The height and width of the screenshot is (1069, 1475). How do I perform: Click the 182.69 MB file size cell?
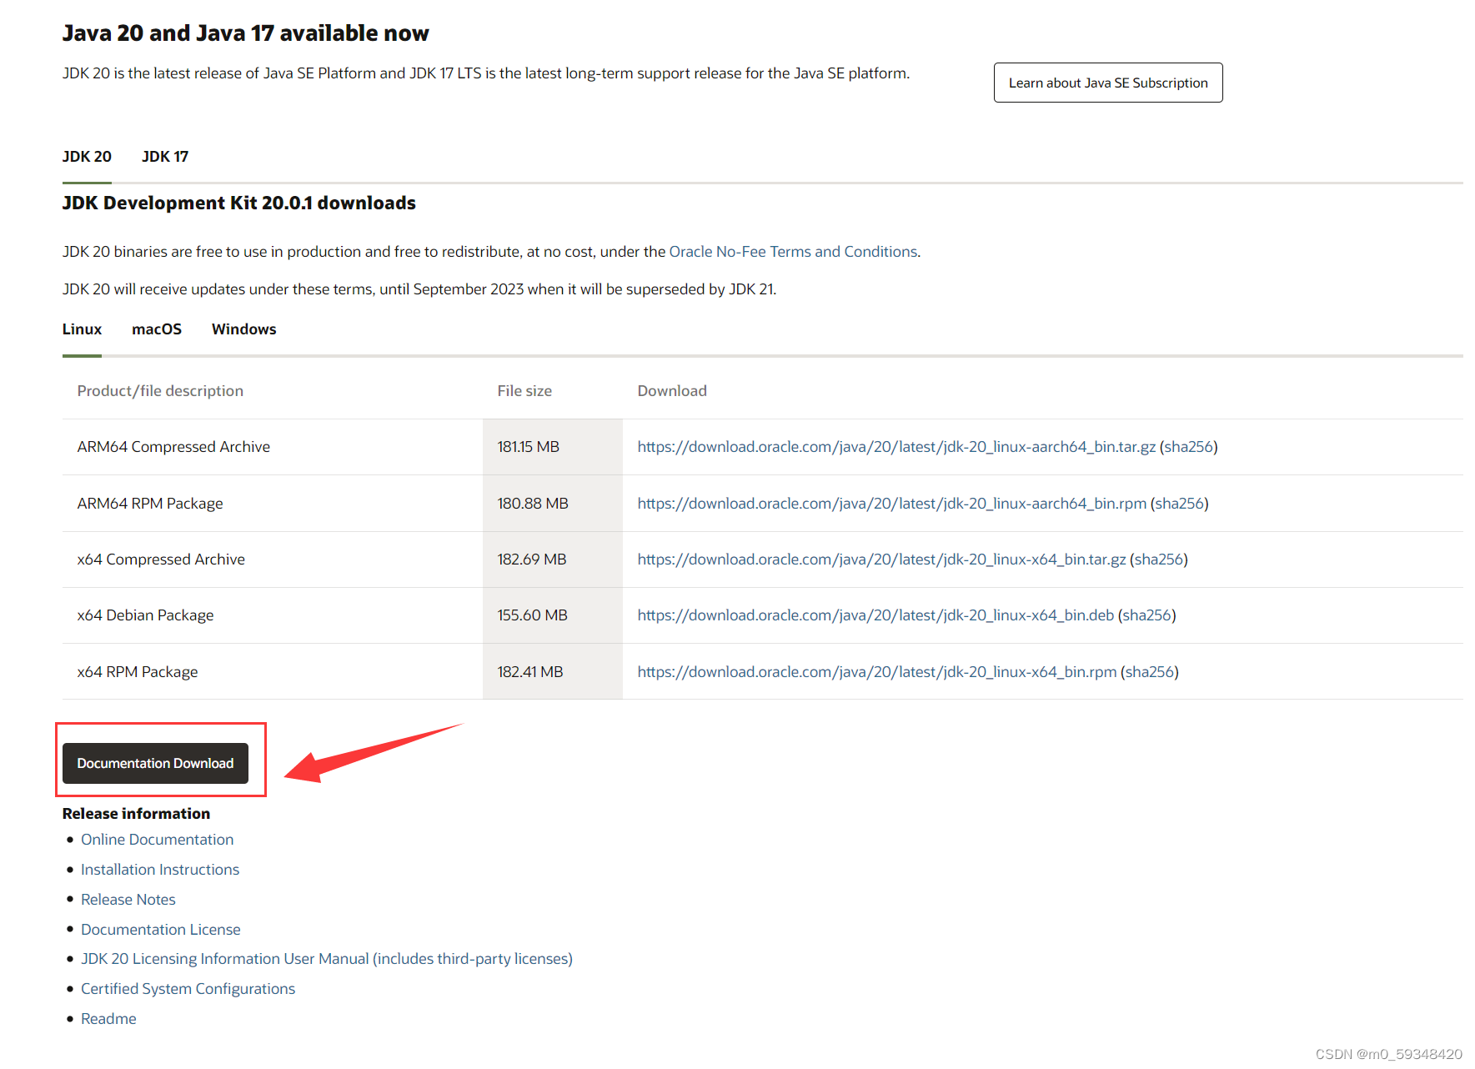pyautogui.click(x=553, y=560)
